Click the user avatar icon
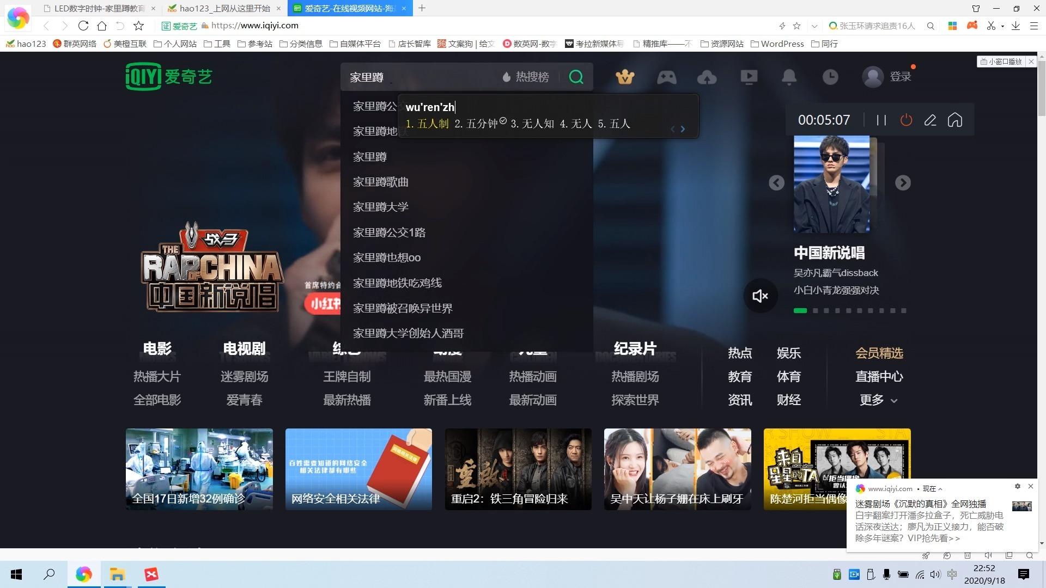The height and width of the screenshot is (588, 1046). point(873,77)
